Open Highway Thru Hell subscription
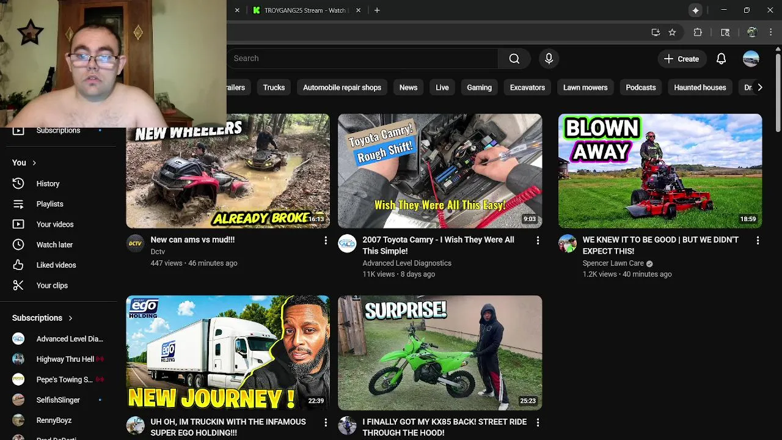Screen dimensions: 782x440 [58, 359]
